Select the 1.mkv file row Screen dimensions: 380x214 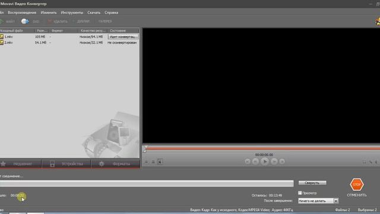(69, 37)
